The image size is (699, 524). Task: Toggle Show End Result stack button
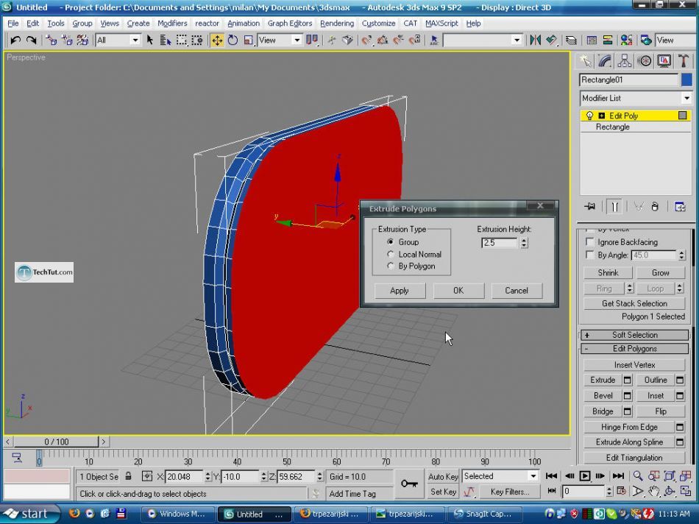(x=614, y=207)
